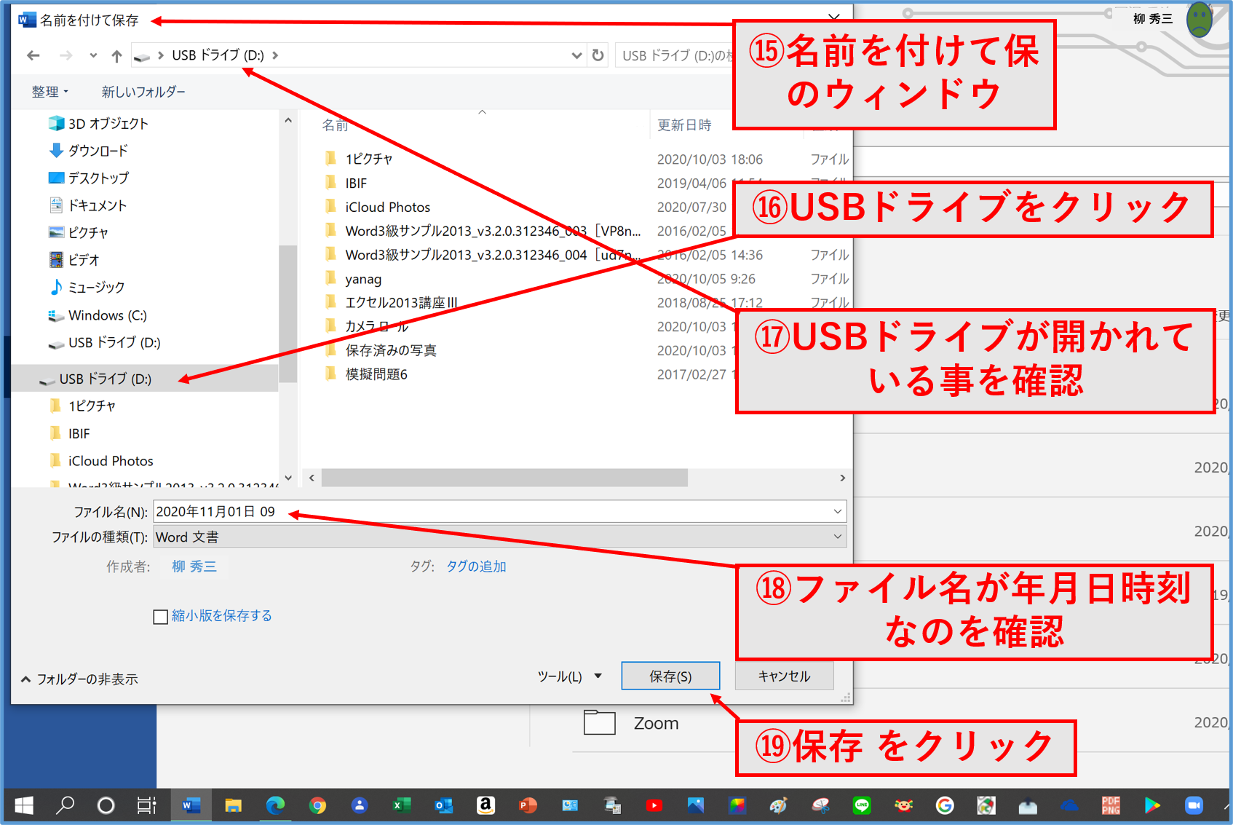
Task: Click the navigation pane scroll down arrow
Action: (288, 478)
